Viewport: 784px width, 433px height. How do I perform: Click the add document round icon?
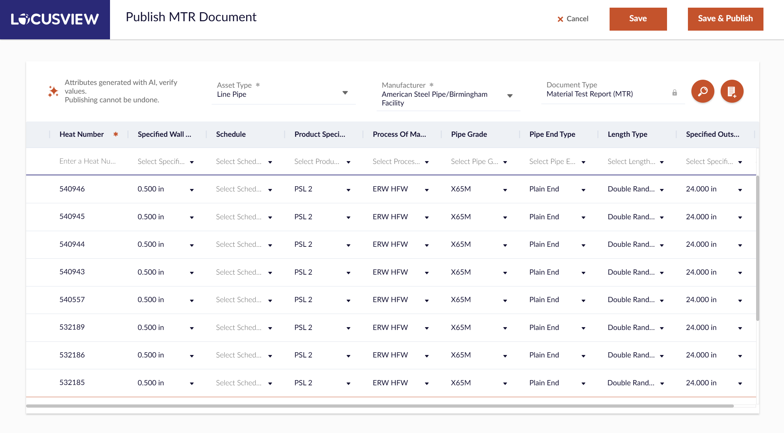click(732, 92)
